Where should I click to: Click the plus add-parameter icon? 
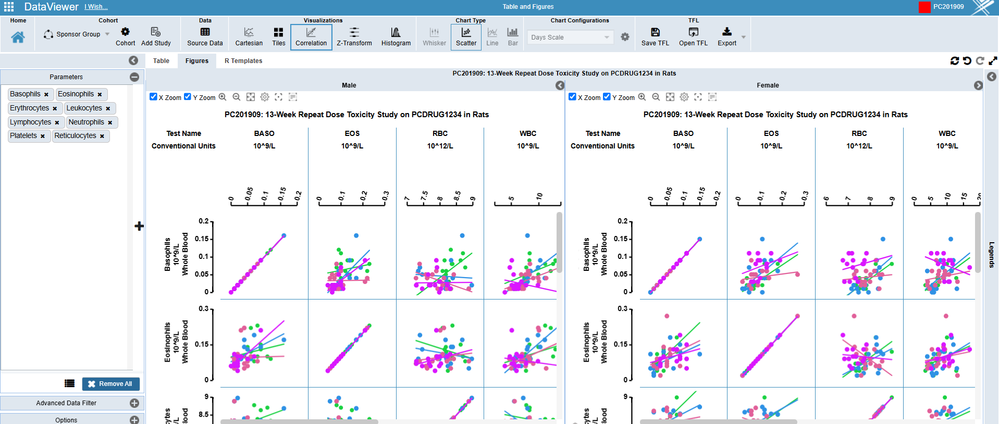pos(139,226)
